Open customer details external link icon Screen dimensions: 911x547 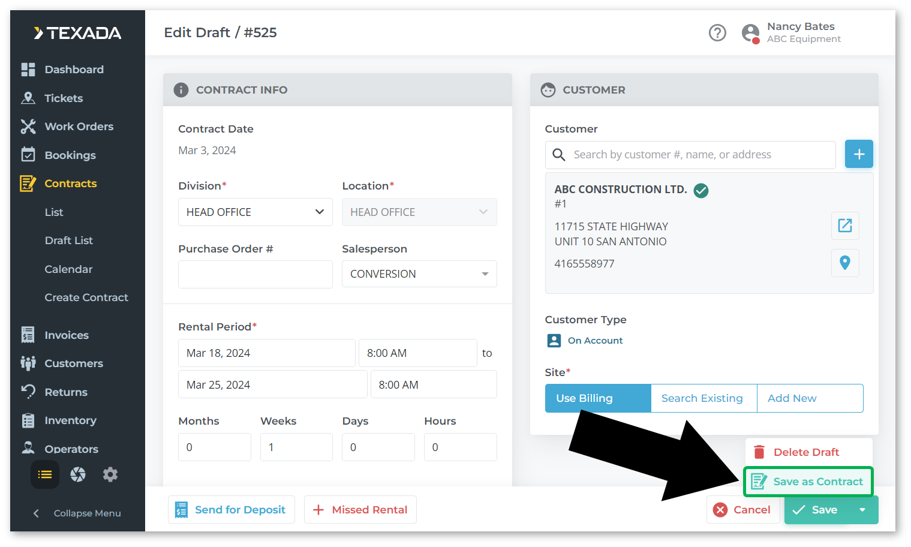click(x=845, y=226)
